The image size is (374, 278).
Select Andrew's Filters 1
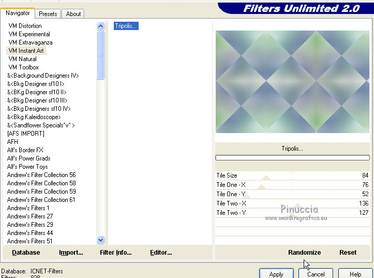(x=28, y=208)
